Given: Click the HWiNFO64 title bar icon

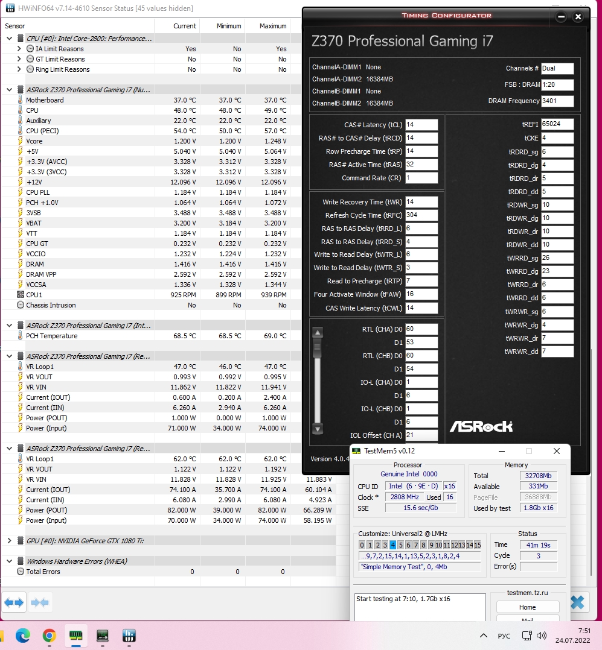Looking at the screenshot, I should tap(10, 8).
